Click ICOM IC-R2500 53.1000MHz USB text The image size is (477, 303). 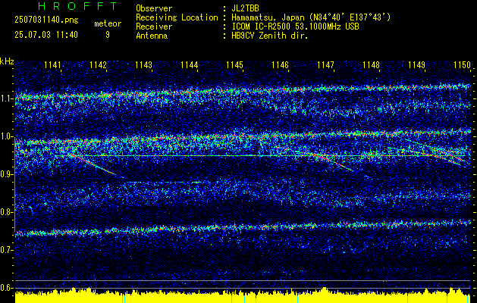tap(295, 27)
